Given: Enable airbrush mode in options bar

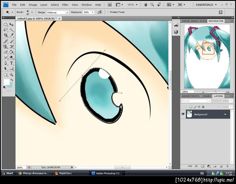Looking at the screenshot, I should pos(100,12).
